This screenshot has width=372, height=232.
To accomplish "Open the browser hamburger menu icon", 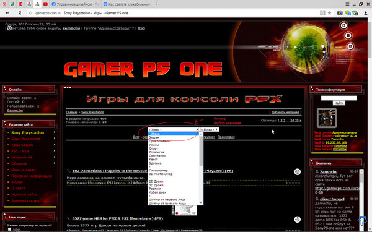I will tap(347, 4).
